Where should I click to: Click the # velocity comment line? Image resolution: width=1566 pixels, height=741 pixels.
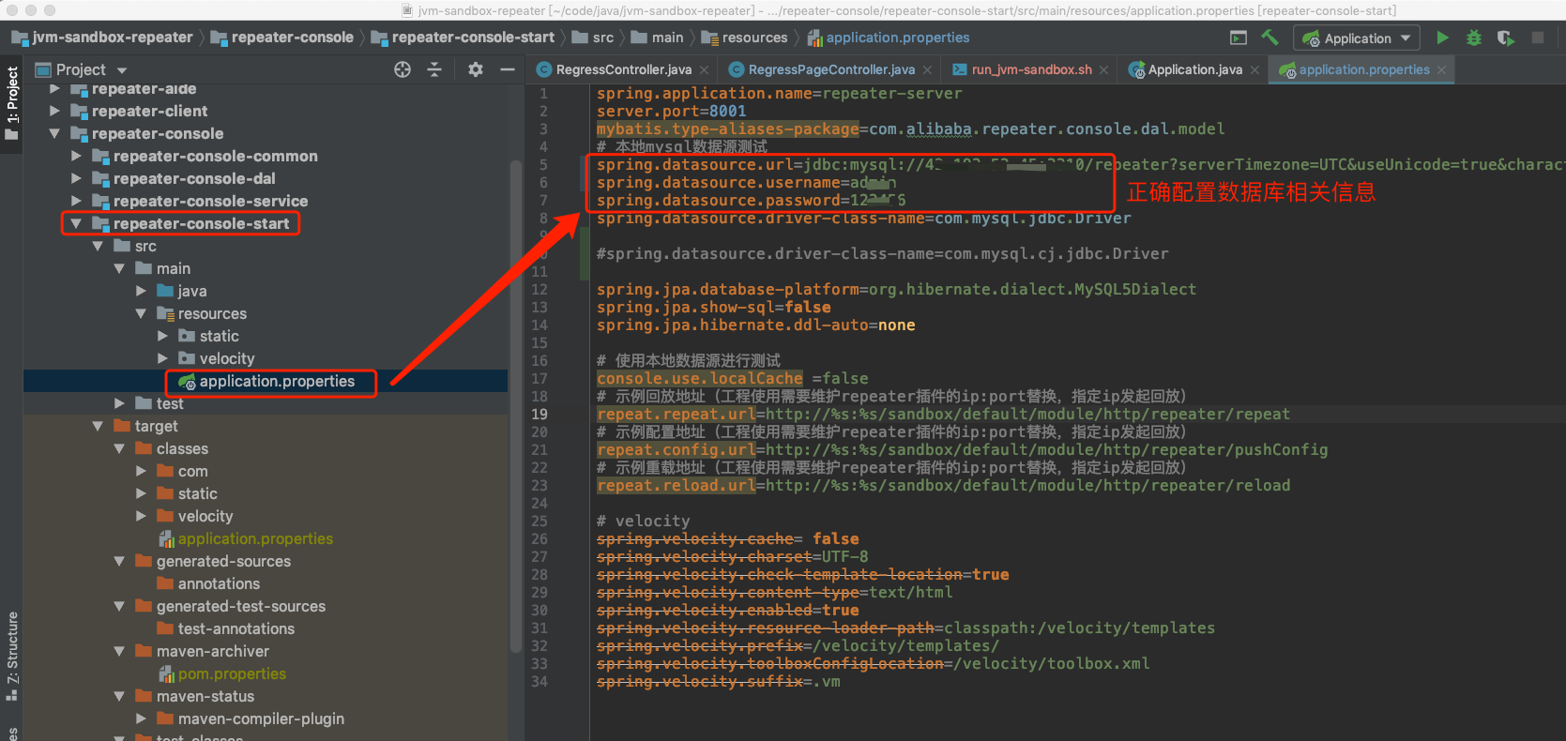pos(644,521)
